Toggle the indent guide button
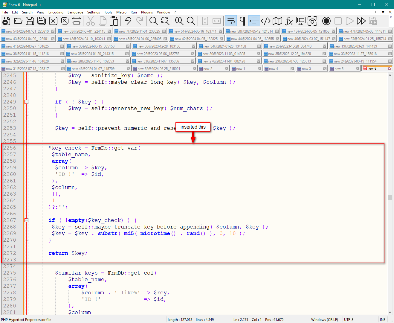The image size is (394, 323). (254, 21)
